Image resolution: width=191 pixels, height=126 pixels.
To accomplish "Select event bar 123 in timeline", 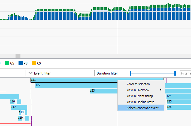I will (x=104, y=91).
